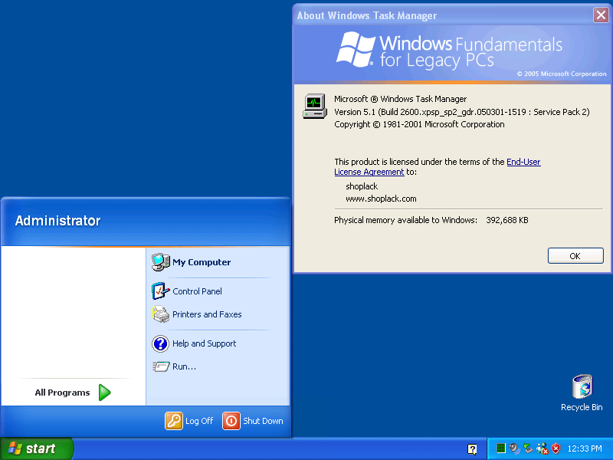Viewport: 613px width, 460px height.
Task: Click the Microsoft Windows Task Manager product line
Action: (x=400, y=99)
